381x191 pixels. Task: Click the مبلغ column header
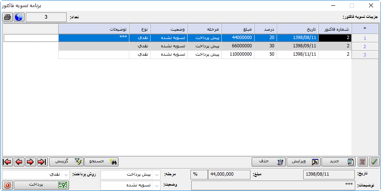tap(238, 29)
